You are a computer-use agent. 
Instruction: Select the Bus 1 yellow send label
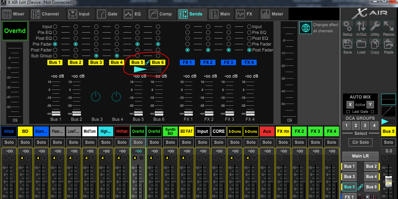click(55, 62)
